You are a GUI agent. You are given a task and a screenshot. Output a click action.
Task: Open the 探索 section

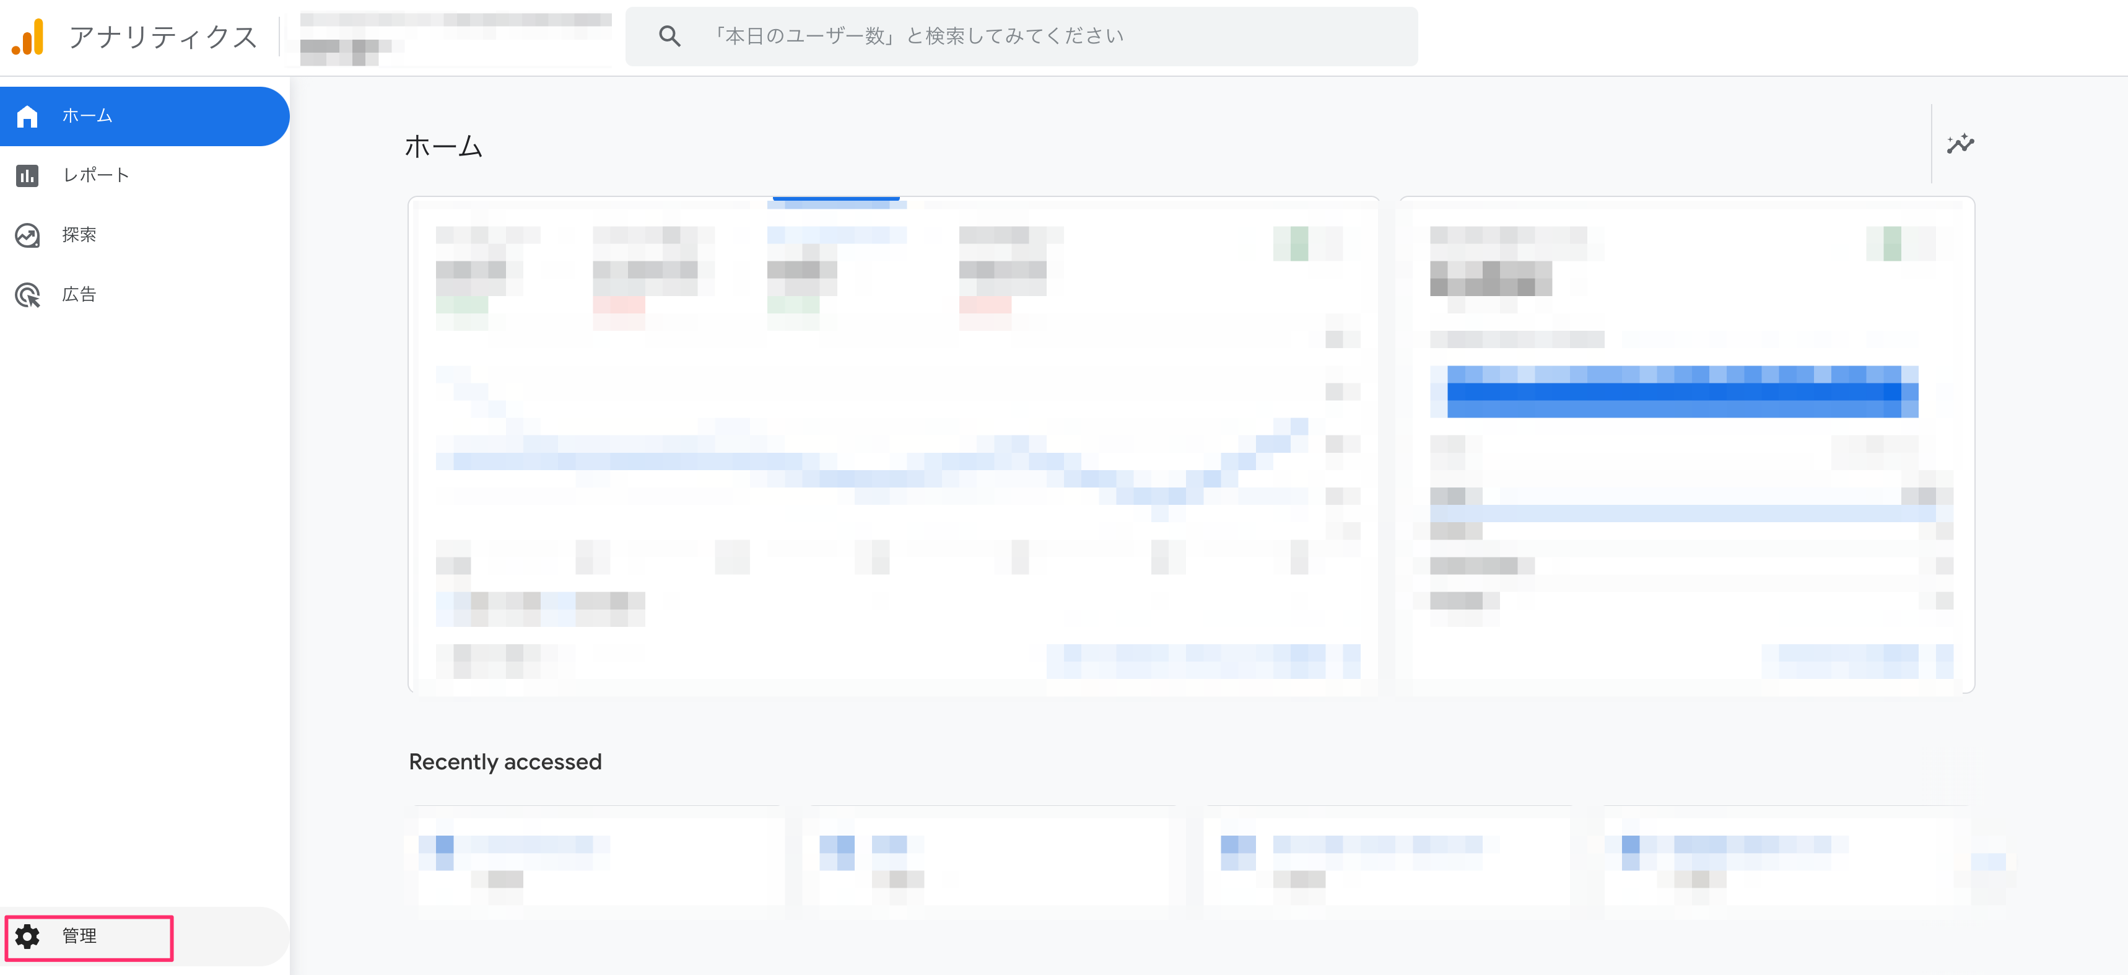click(x=144, y=235)
